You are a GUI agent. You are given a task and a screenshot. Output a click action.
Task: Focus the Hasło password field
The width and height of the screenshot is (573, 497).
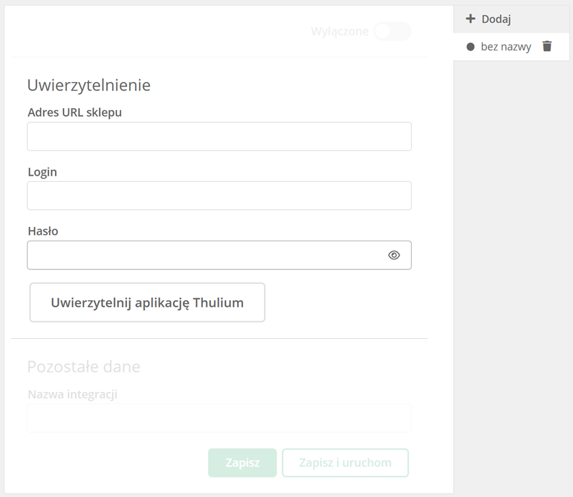tap(219, 255)
